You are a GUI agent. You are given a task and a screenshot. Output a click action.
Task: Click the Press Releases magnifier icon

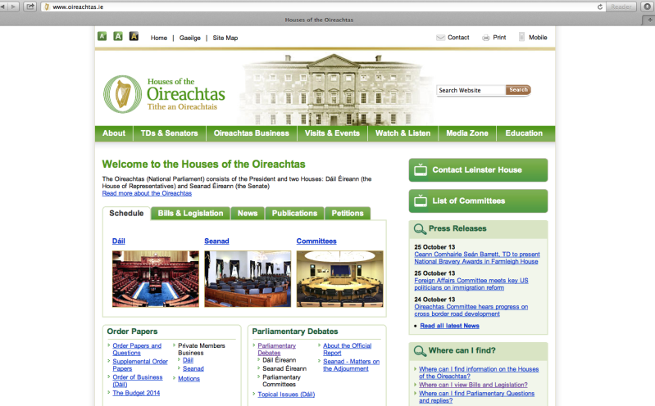(420, 228)
